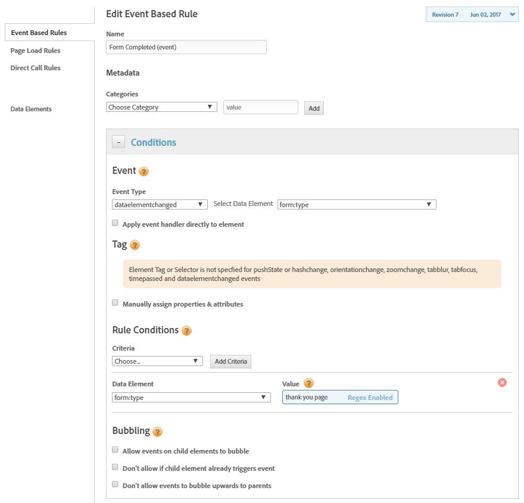
Task: Click the Add Criteria button
Action: coord(230,361)
